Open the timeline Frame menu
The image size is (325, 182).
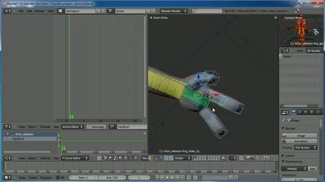pos(32,177)
